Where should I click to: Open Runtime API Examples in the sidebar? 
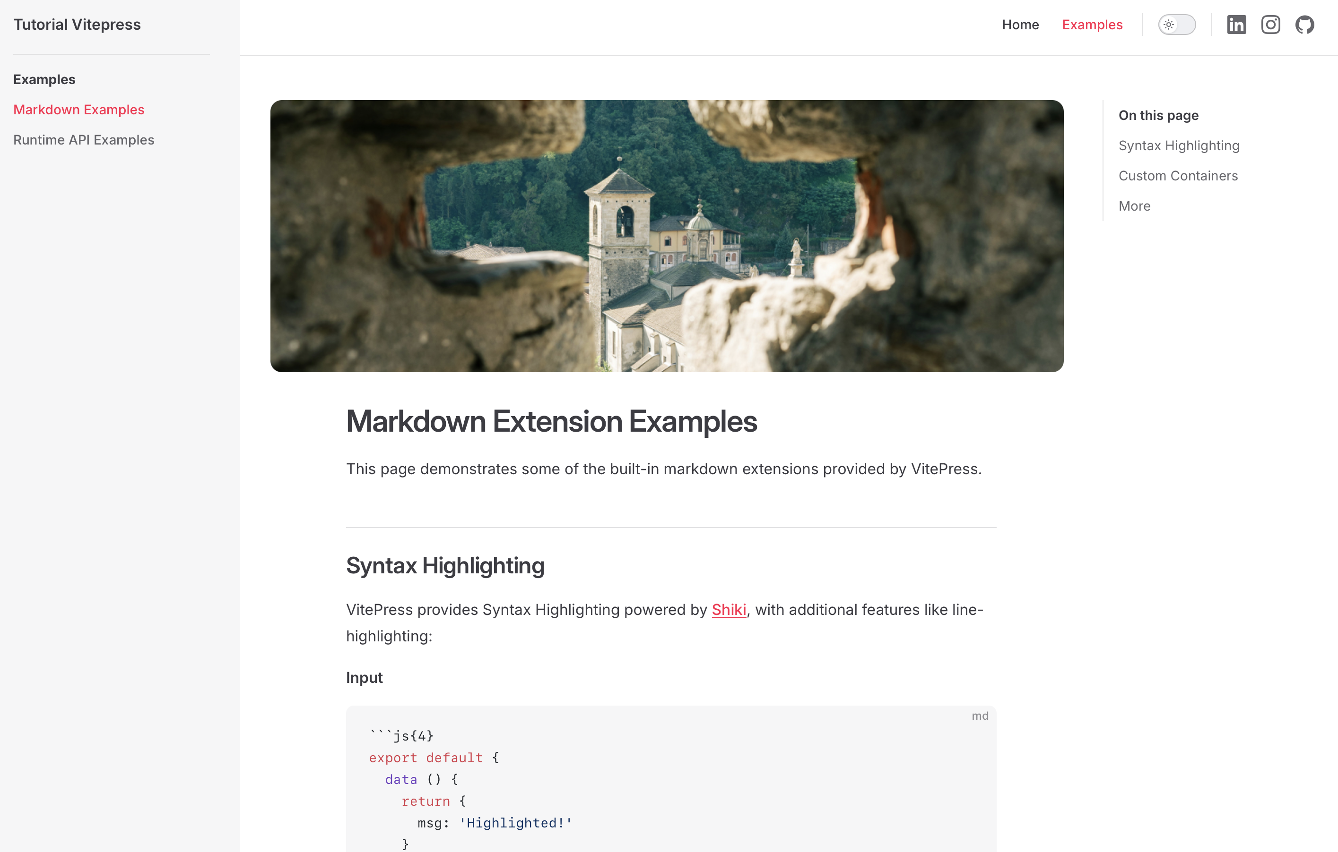pyautogui.click(x=84, y=140)
